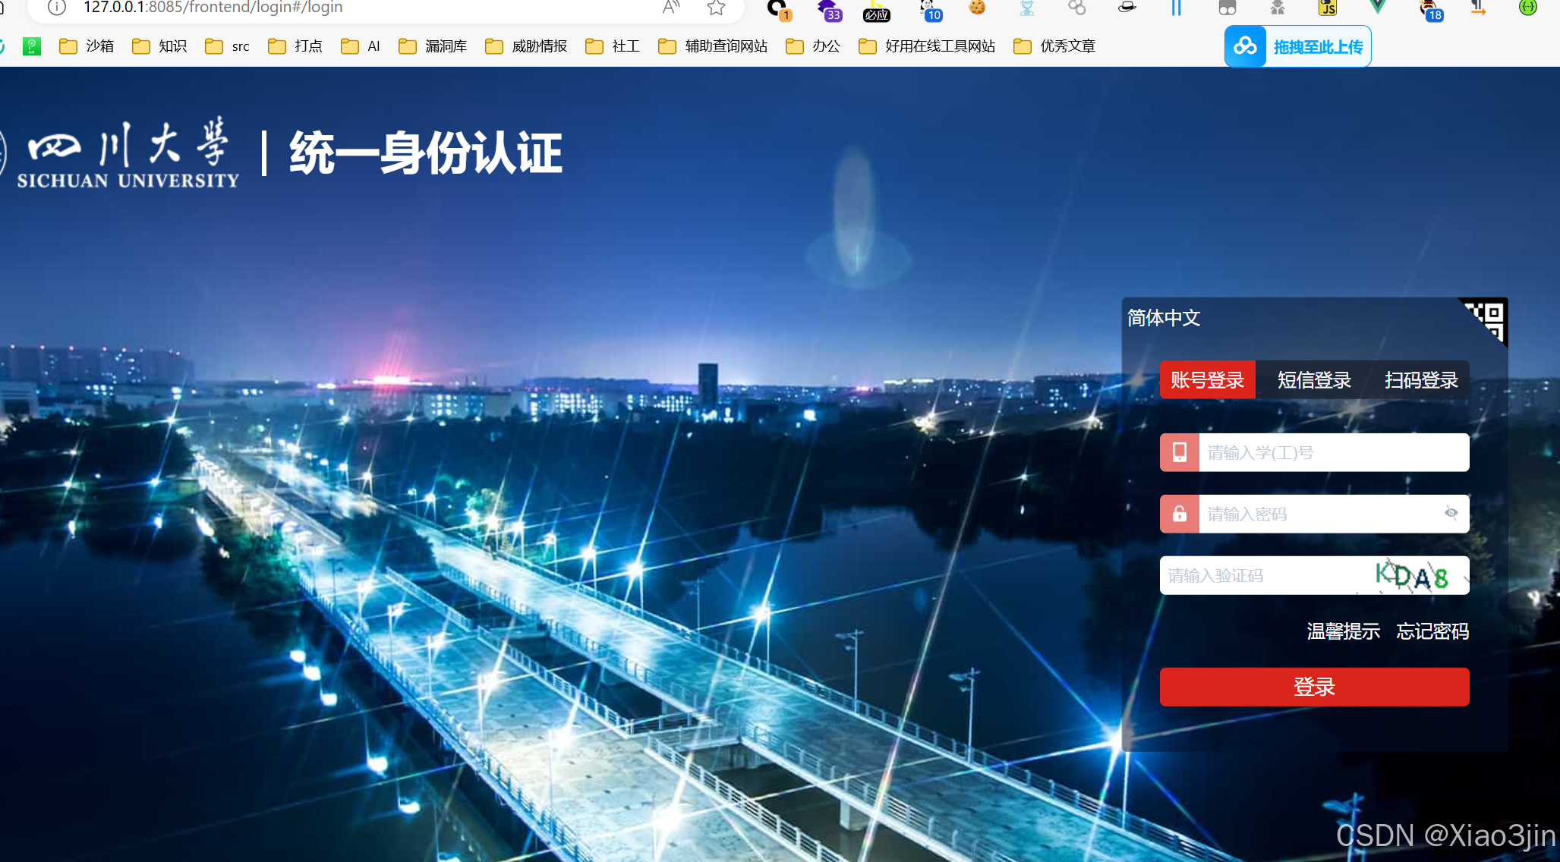Click the green Vue devtools extension icon
The height and width of the screenshot is (862, 1560).
pyautogui.click(x=1378, y=7)
